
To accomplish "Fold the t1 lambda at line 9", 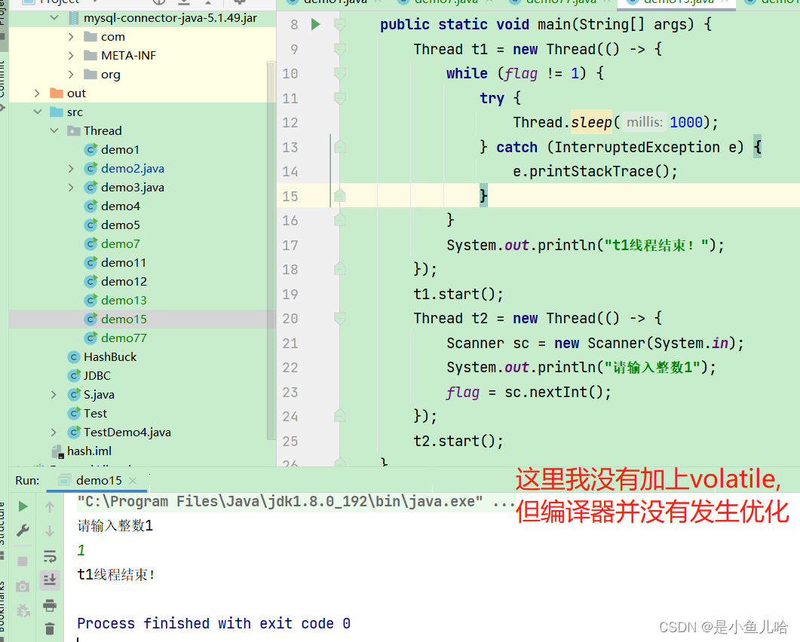I will 339,49.
